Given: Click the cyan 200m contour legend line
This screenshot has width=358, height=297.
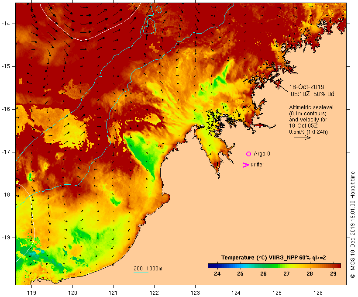Looking at the screenshot, I should click(x=141, y=273).
